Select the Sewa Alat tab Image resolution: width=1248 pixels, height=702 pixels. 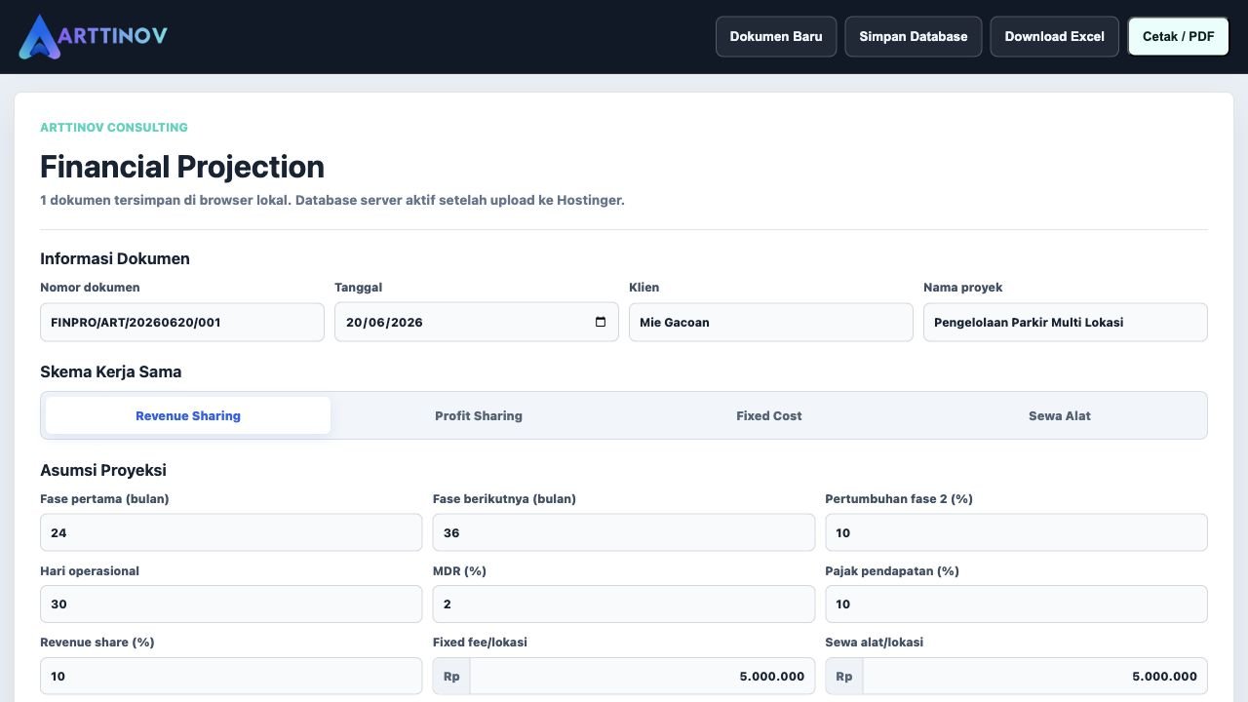tap(1060, 415)
